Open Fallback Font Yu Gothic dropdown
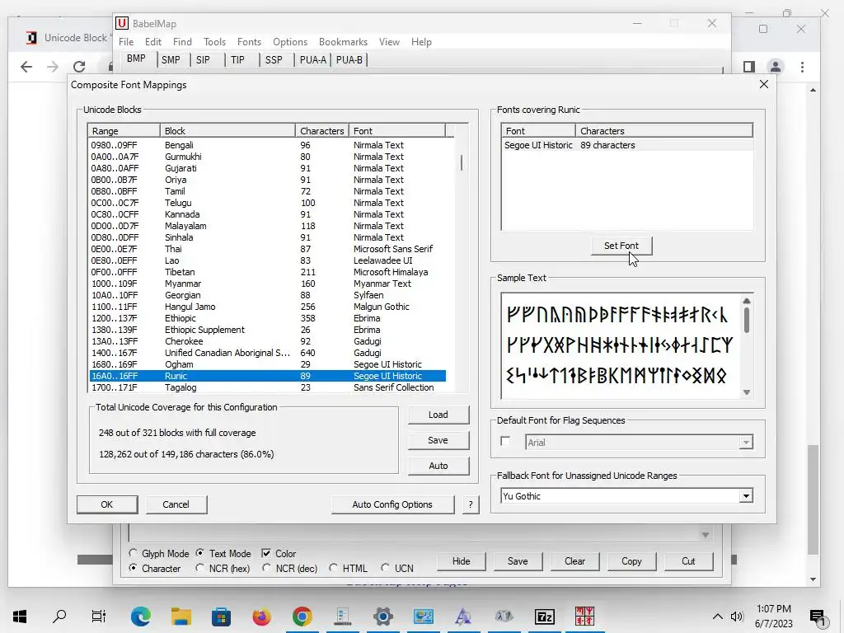 [745, 495]
